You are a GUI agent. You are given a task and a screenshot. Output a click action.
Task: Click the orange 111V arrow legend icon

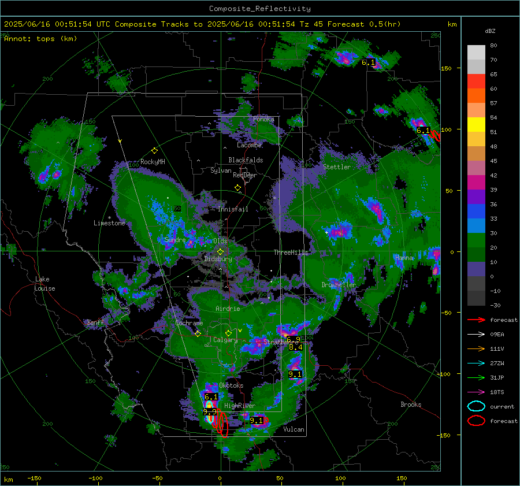476,348
